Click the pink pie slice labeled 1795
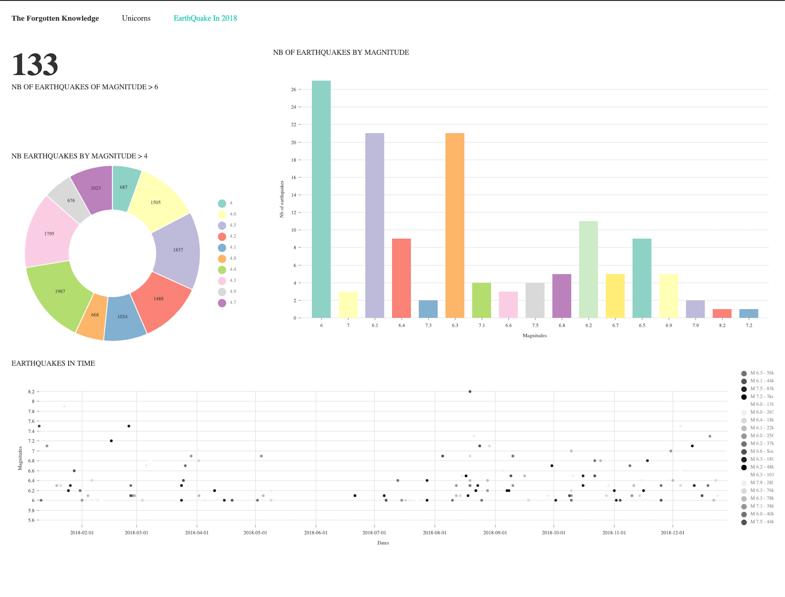This screenshot has width=785, height=597. (48, 233)
